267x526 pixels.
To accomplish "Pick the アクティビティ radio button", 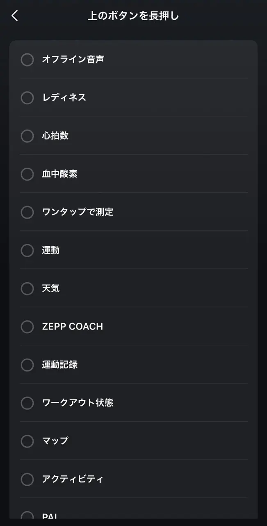I will coord(27,479).
